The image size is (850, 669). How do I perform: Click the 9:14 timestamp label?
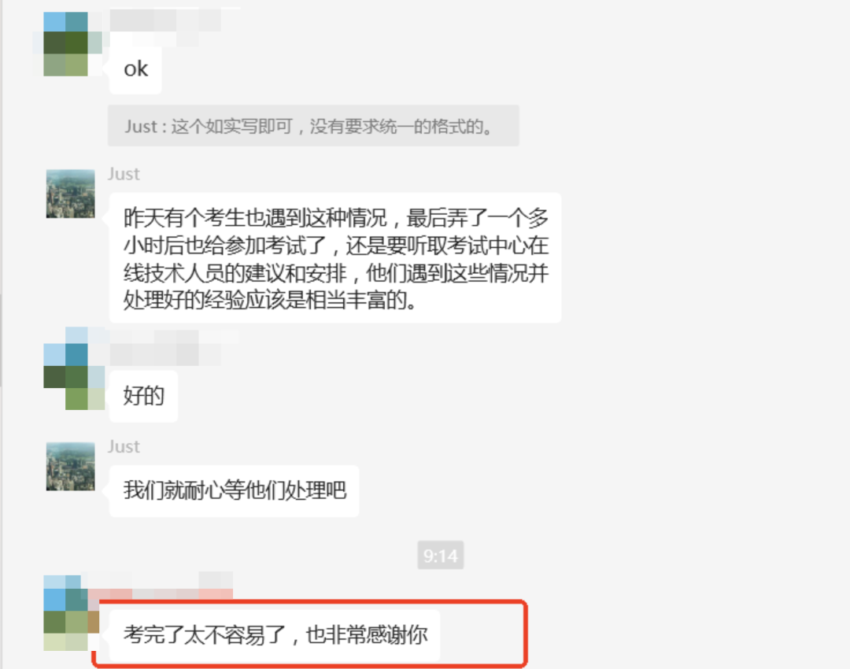440,555
